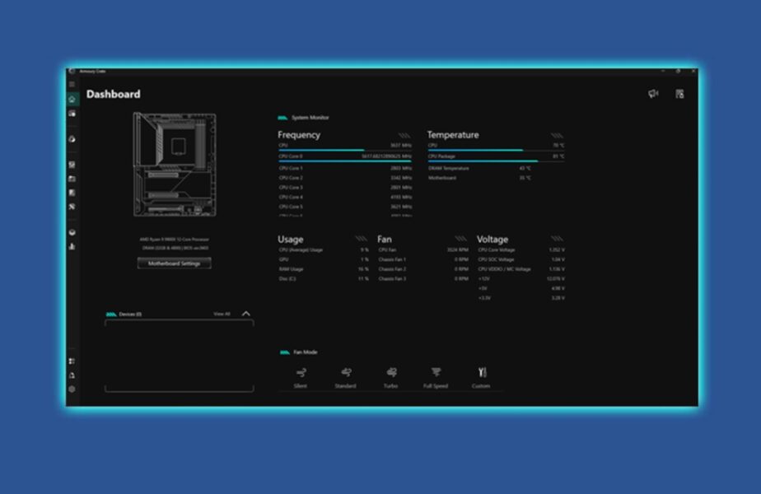
Task: Choose the Custom fan mode
Action: point(481,373)
